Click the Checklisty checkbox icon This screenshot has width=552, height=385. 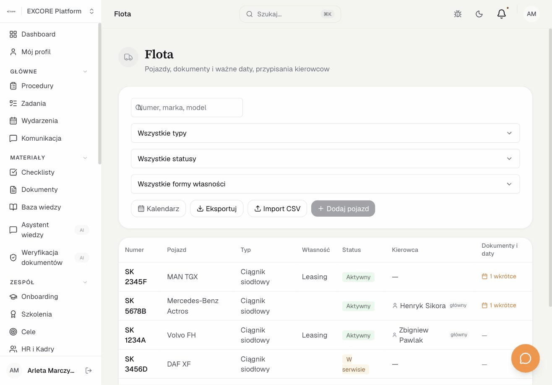point(13,172)
